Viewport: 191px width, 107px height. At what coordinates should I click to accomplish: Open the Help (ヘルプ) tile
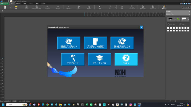pos(126,59)
